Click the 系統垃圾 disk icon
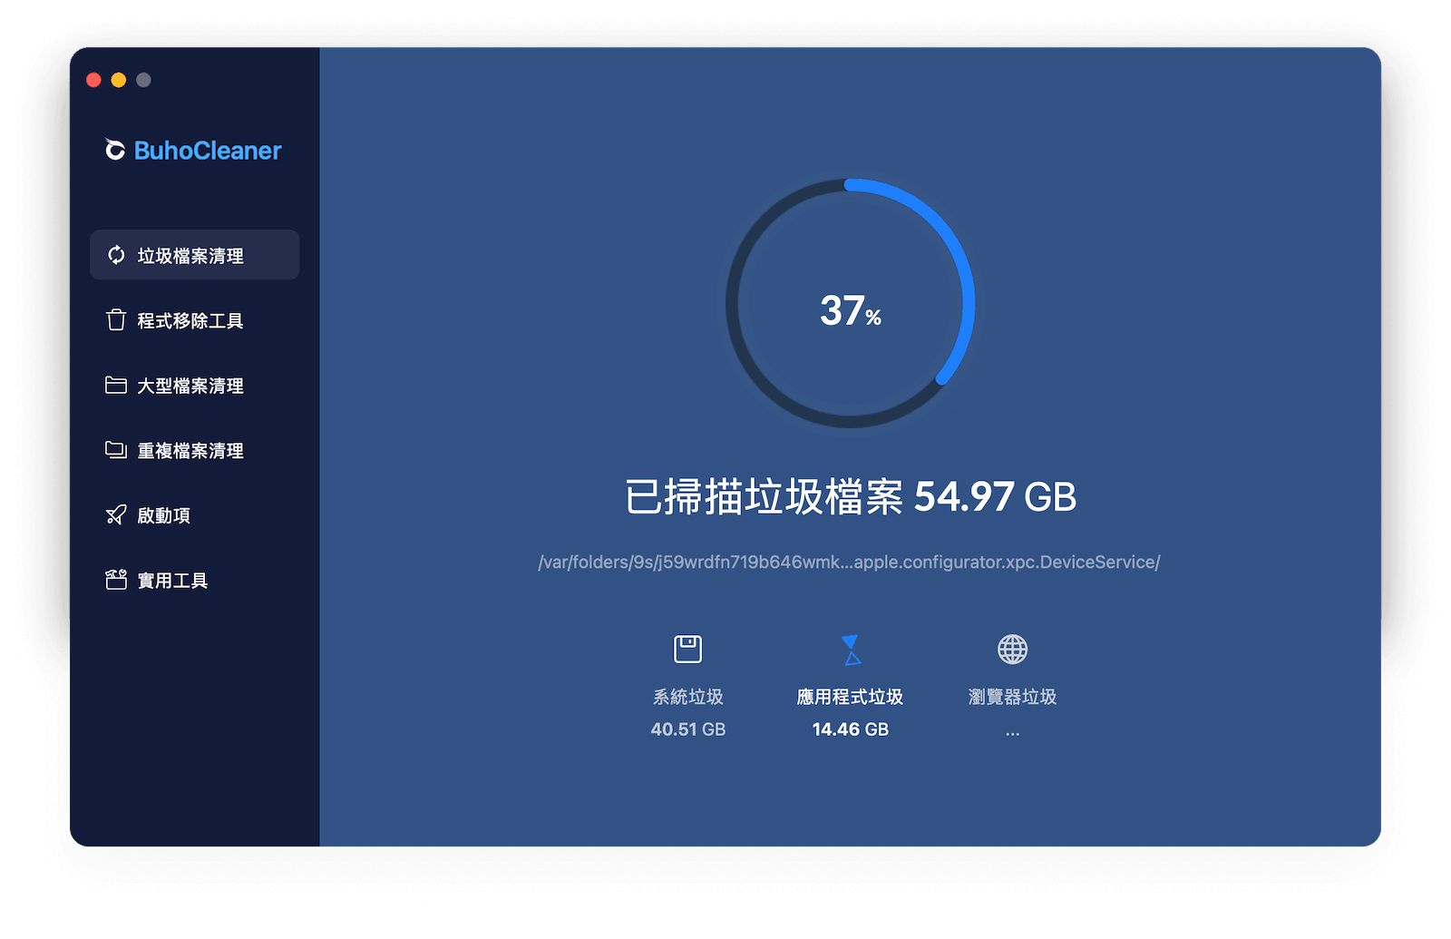Image resolution: width=1451 pixels, height=939 pixels. (x=687, y=649)
